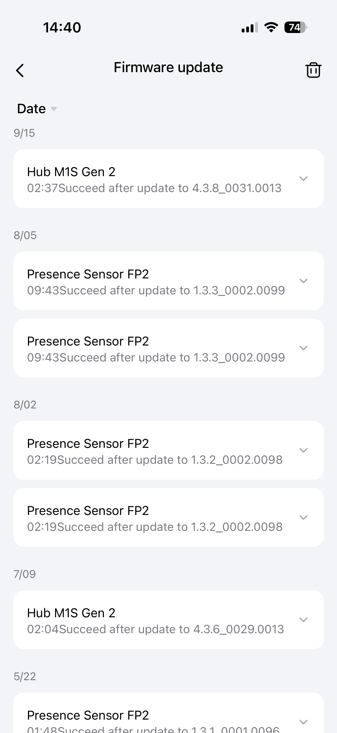The height and width of the screenshot is (733, 337).
Task: Expand the first 8/02 Presence Sensor FP2 chevron
Action: 303,450
